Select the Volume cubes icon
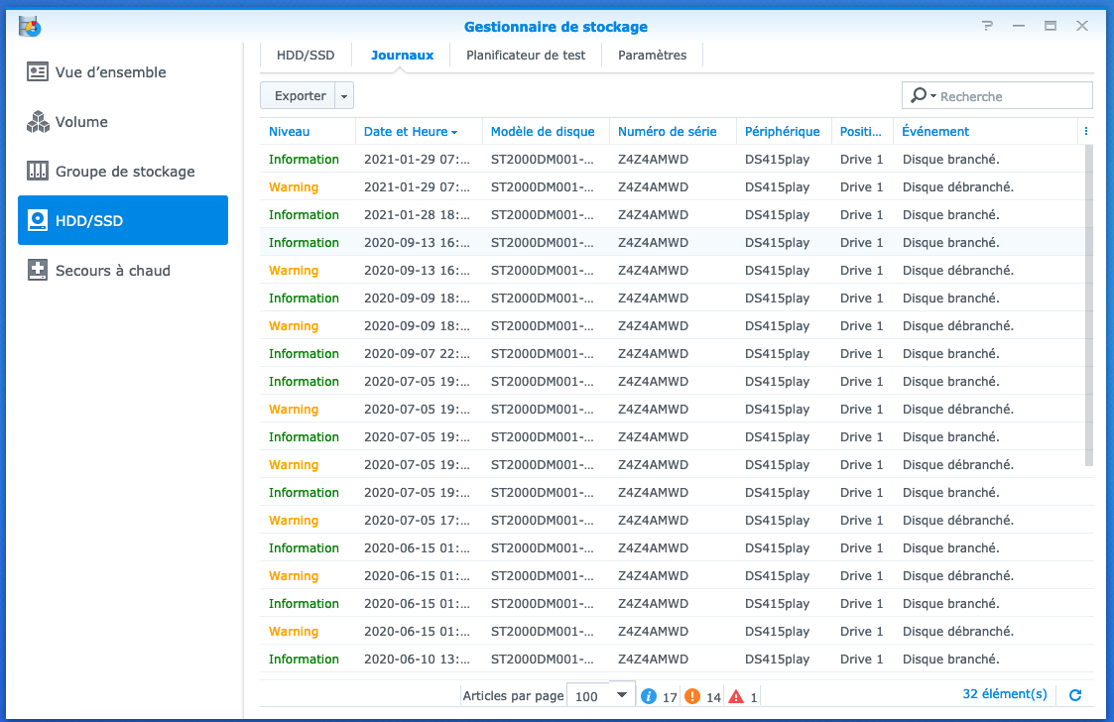The image size is (1114, 722). [x=38, y=122]
